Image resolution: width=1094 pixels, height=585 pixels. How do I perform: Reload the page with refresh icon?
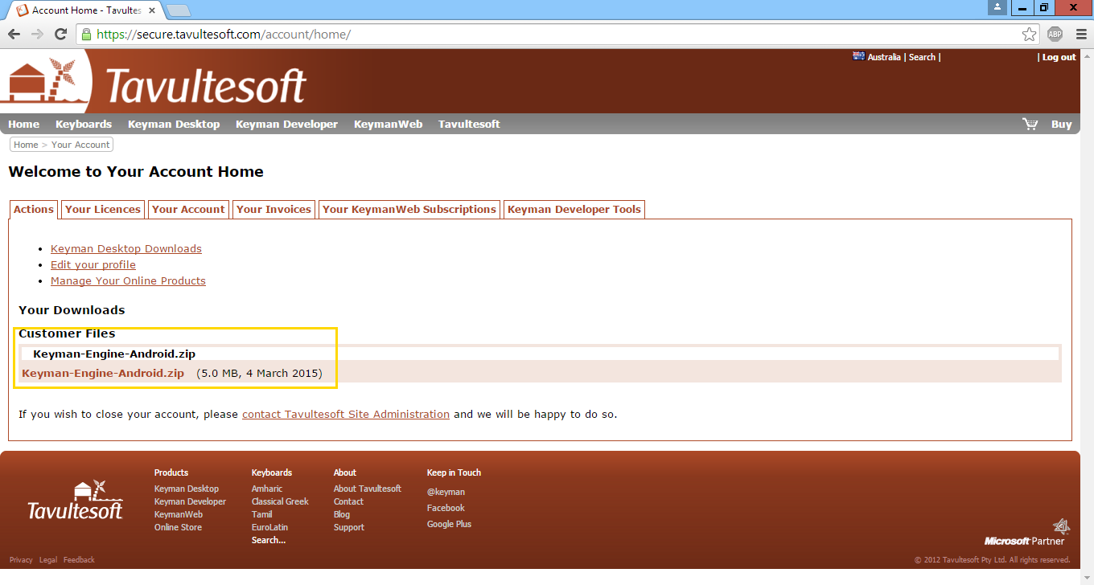click(60, 35)
